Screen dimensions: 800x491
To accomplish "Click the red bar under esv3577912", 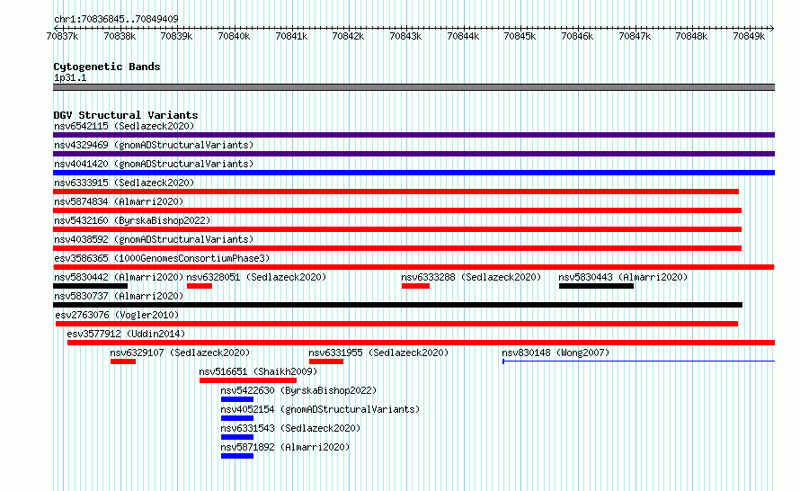I will pos(421,343).
